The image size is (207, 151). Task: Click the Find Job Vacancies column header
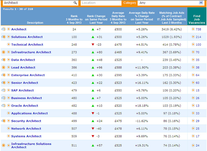pos(197,19)
